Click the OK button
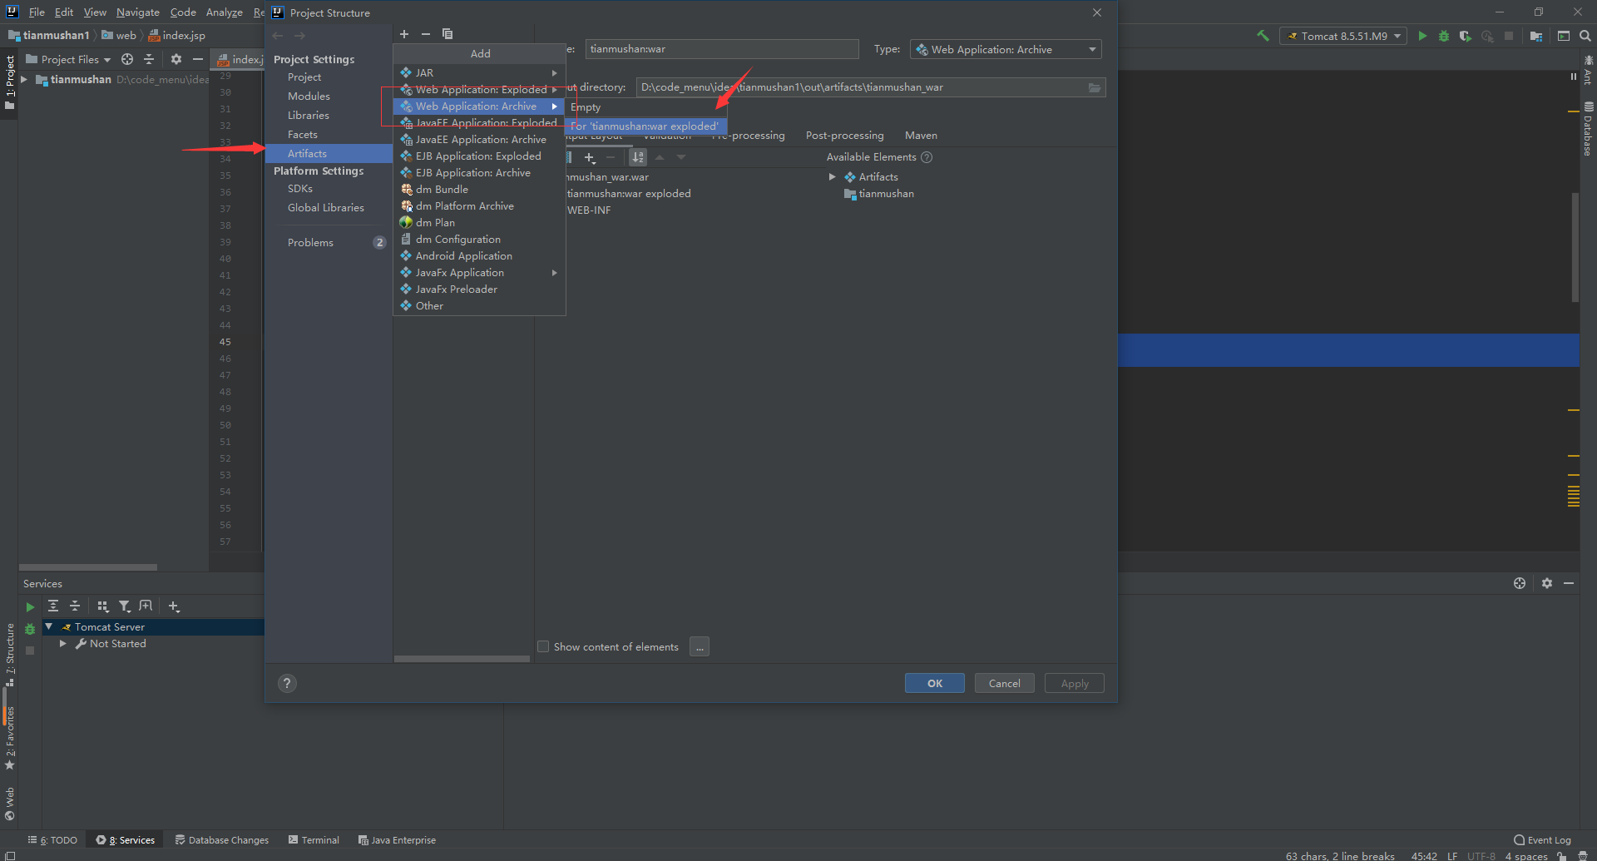1597x861 pixels. (935, 683)
